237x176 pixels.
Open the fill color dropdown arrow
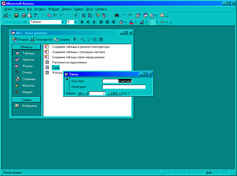coord(125,22)
